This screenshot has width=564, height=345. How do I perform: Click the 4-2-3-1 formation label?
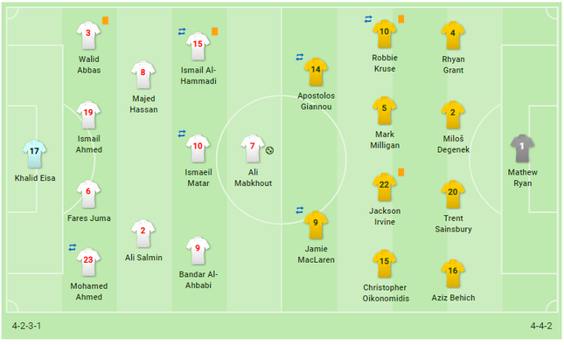click(x=26, y=326)
